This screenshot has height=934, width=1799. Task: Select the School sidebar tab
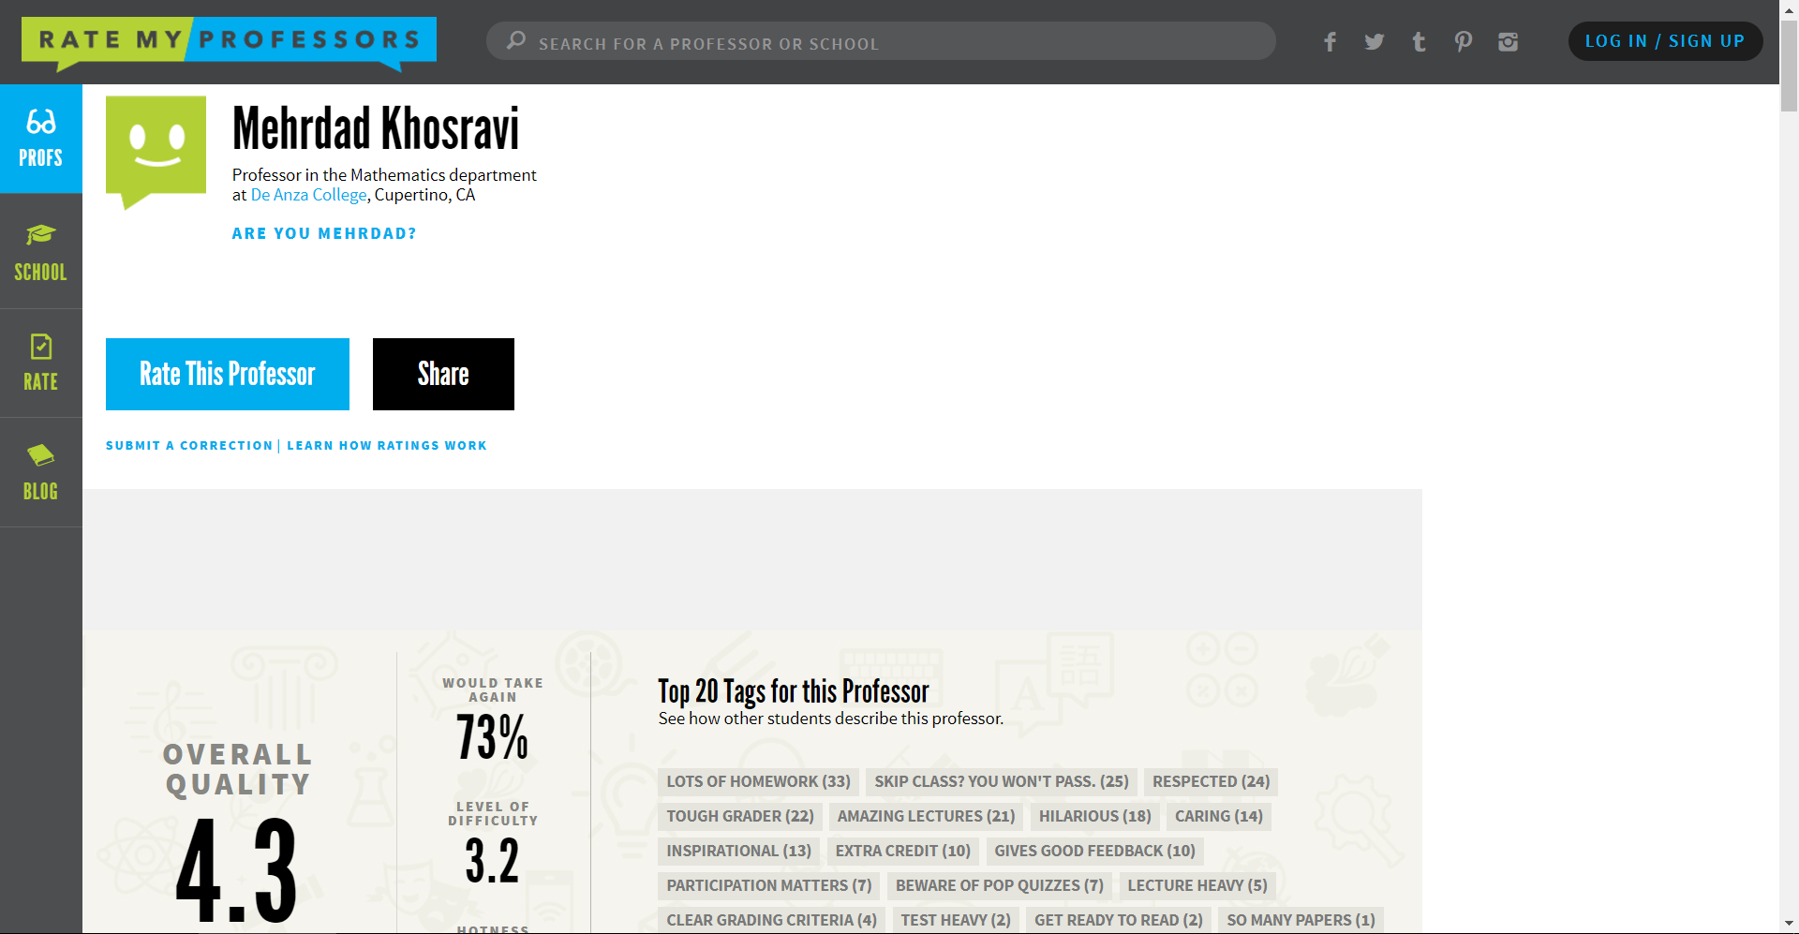click(41, 252)
